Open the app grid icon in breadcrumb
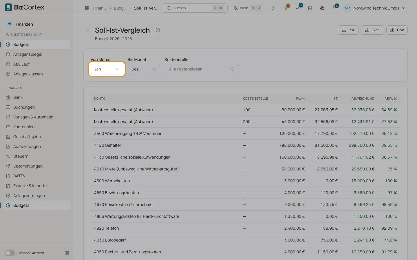 pyautogui.click(x=87, y=8)
